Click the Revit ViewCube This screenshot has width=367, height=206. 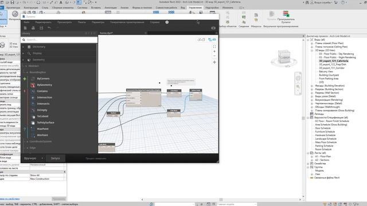[x=284, y=57]
